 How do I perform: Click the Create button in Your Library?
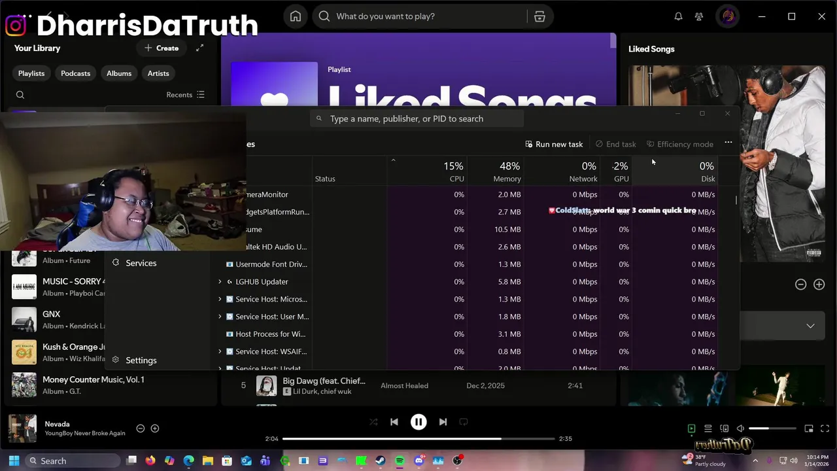point(162,48)
